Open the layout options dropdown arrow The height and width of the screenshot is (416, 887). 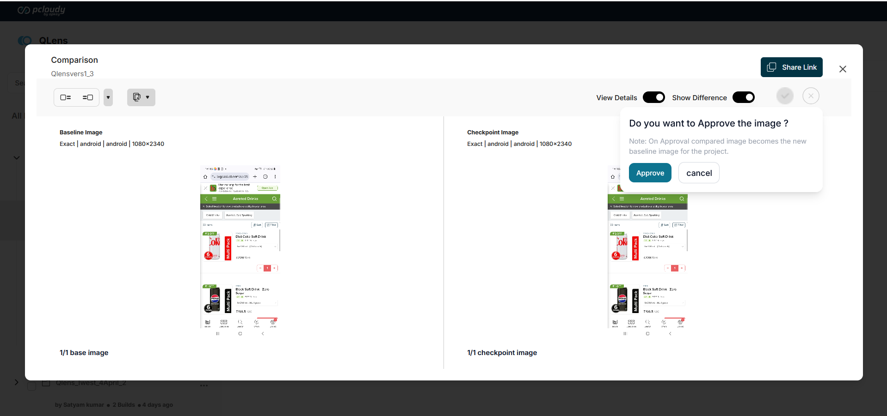(108, 97)
